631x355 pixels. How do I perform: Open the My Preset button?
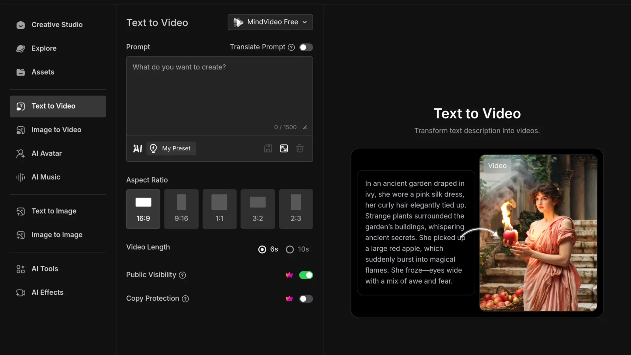click(171, 148)
